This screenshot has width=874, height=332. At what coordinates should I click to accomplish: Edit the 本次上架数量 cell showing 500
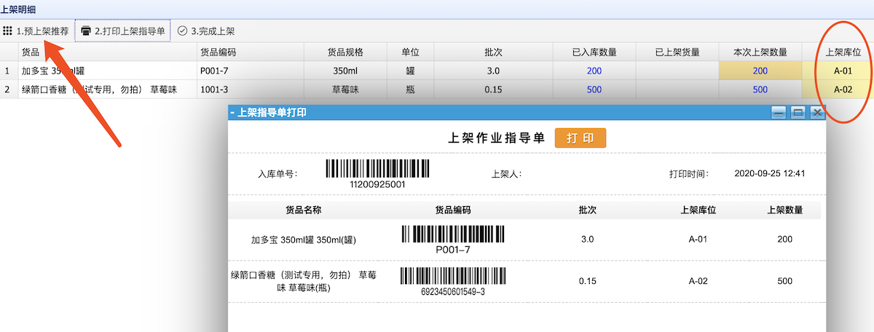click(760, 89)
